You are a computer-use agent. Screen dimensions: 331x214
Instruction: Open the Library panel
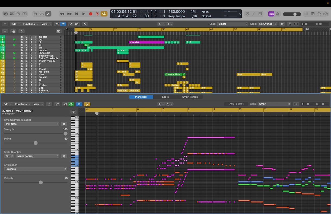click(5, 14)
